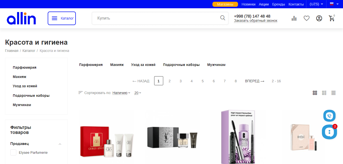This screenshot has height=164, width=343.
Task: Open Уход за кожей in left sidebar
Action: [25, 86]
